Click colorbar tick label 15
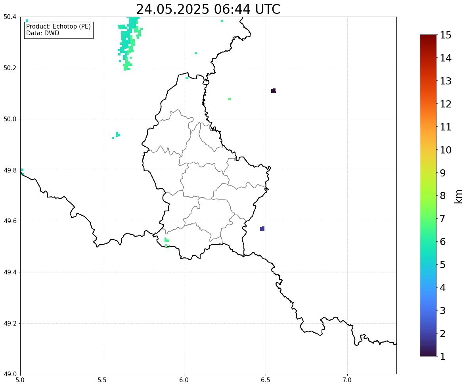The width and height of the screenshot is (467, 387). pyautogui.click(x=446, y=35)
